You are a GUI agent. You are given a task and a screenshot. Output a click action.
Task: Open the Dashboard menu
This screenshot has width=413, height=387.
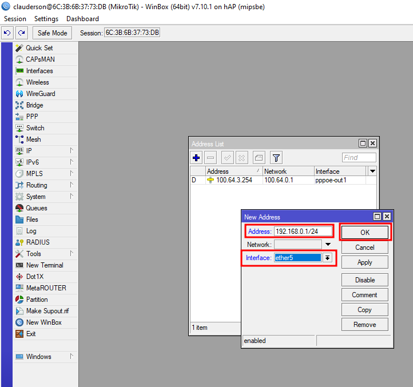pyautogui.click(x=82, y=19)
